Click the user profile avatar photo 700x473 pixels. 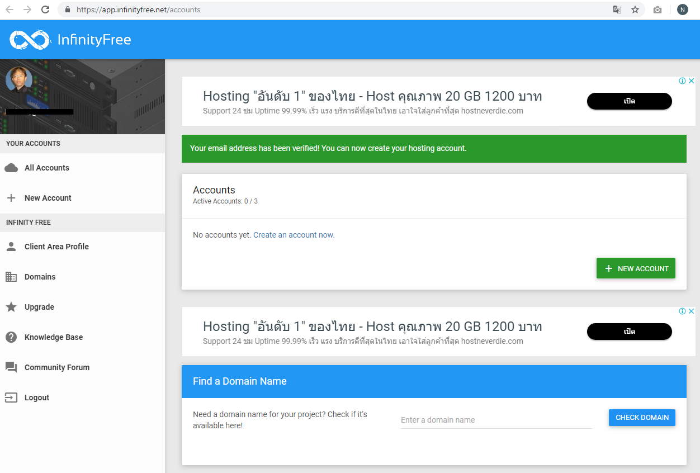[x=19, y=80]
